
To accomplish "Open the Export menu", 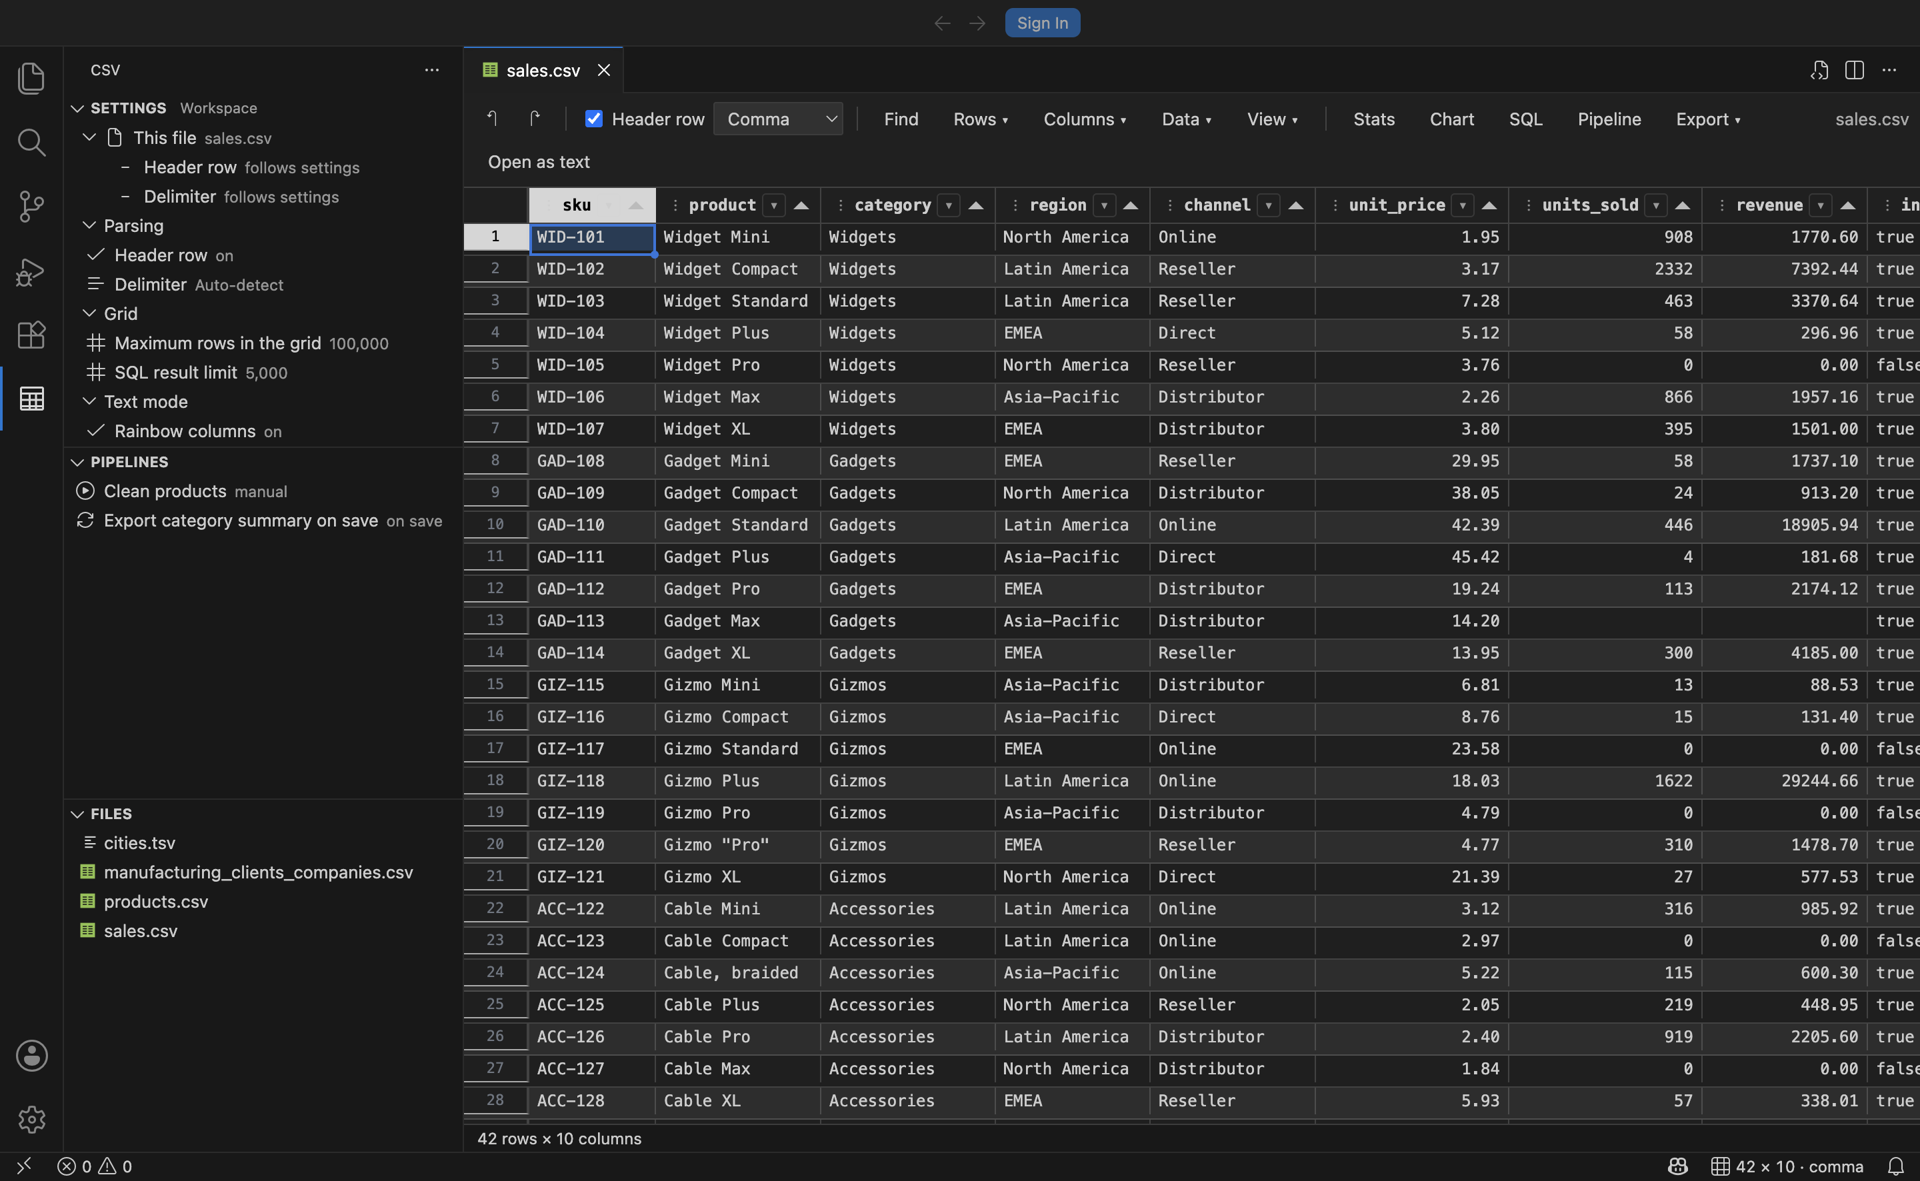I will point(1707,119).
